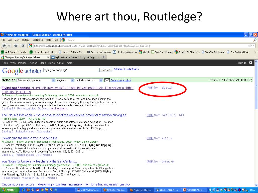
Task: Open Google URL Shortener bookmark
Action: [187, 52]
